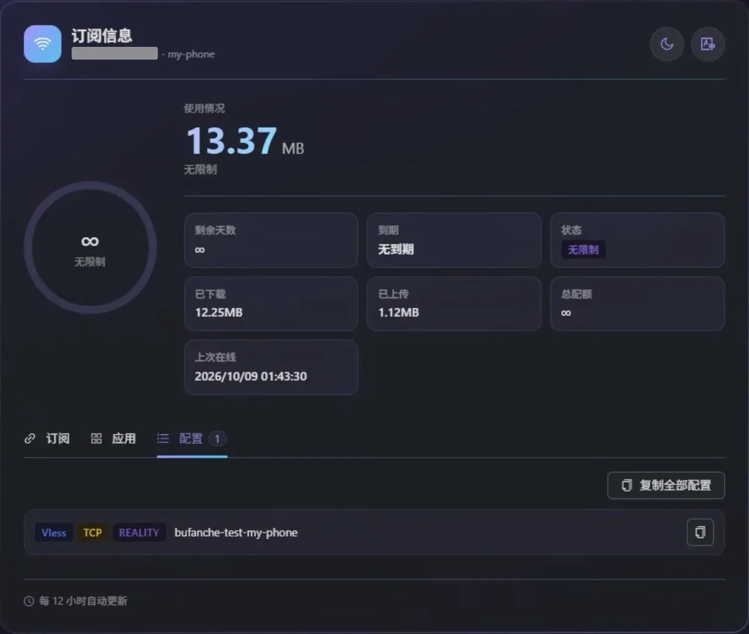Click the 12.25MB downloaded value

pos(218,312)
